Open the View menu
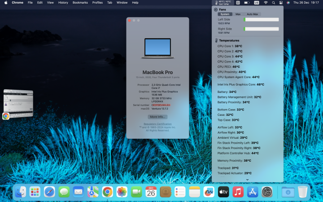 tap(50, 3)
